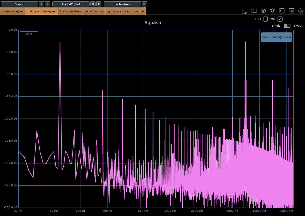The image size is (305, 216).
Task: Click the Store button on graph
Action: [29, 34]
